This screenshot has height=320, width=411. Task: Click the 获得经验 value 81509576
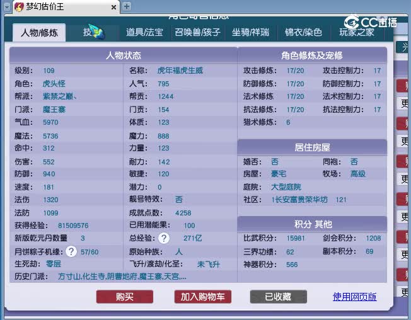73,226
